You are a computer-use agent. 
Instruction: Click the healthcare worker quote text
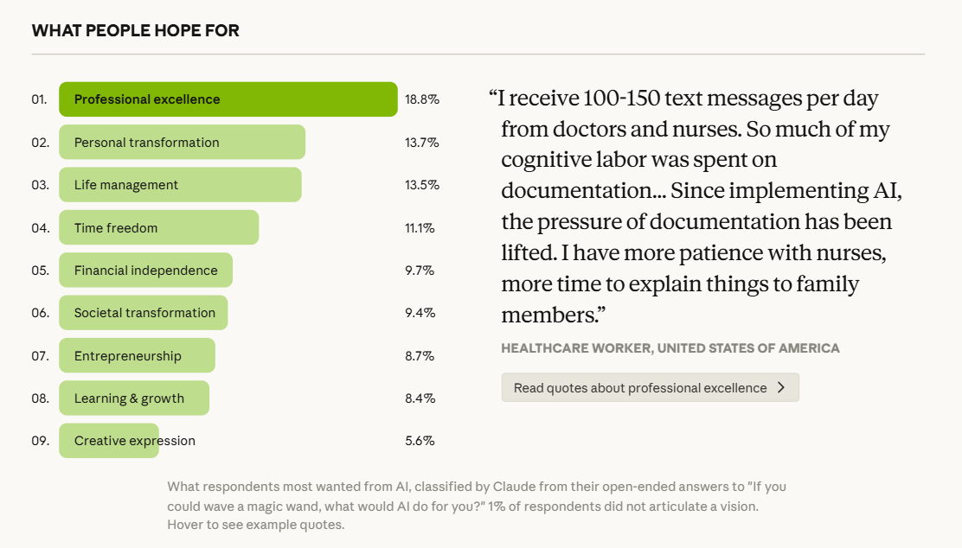click(692, 206)
